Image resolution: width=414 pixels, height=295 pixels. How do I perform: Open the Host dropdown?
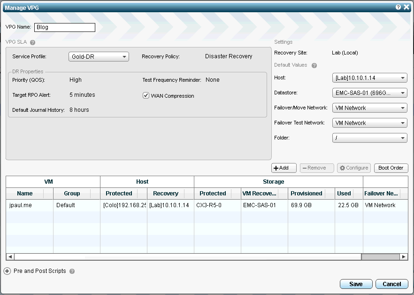369,78
